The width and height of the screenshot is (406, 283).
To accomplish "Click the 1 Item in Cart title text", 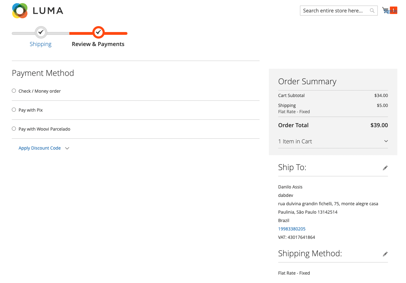I will 295,141.
